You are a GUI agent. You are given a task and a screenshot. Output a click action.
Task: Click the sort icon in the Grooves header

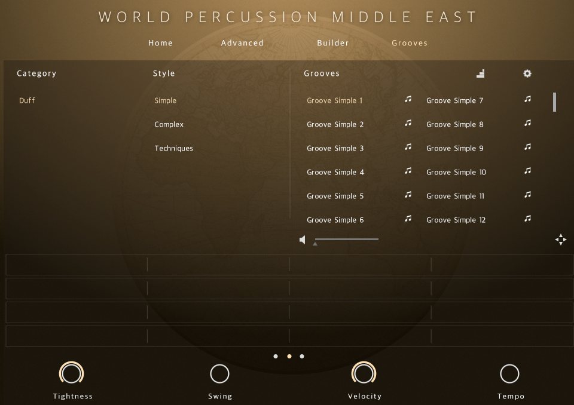pos(481,73)
